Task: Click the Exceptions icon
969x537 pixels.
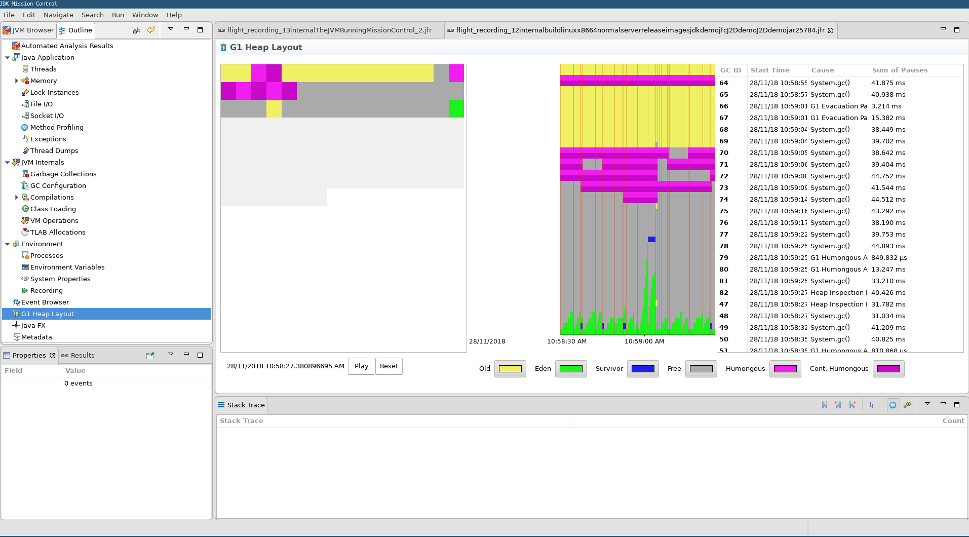Action: click(x=25, y=139)
